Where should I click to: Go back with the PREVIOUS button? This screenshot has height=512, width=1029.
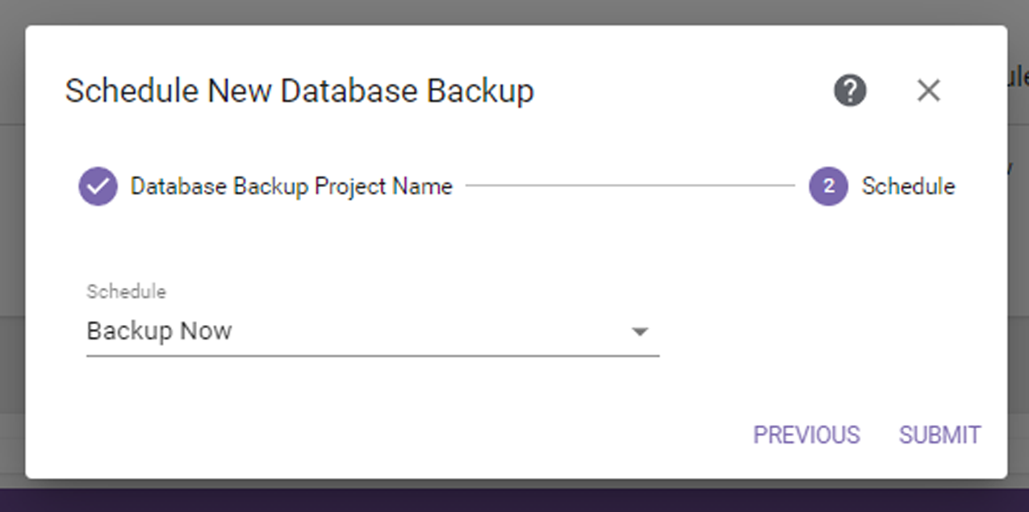pos(806,435)
